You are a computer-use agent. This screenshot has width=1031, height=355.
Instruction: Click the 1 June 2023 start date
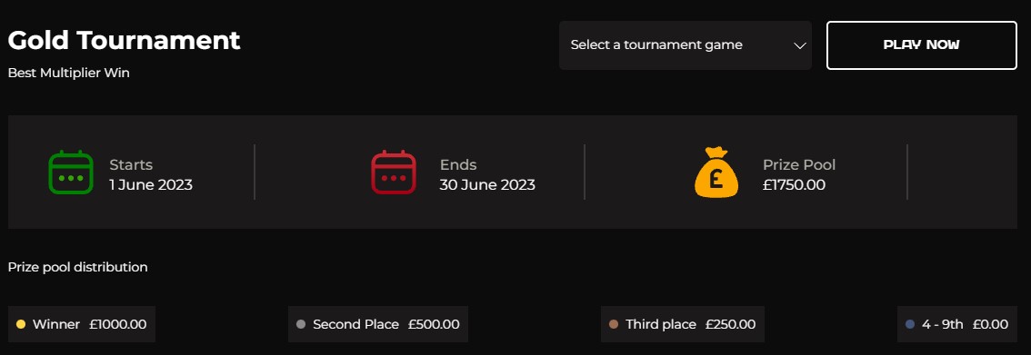click(151, 185)
